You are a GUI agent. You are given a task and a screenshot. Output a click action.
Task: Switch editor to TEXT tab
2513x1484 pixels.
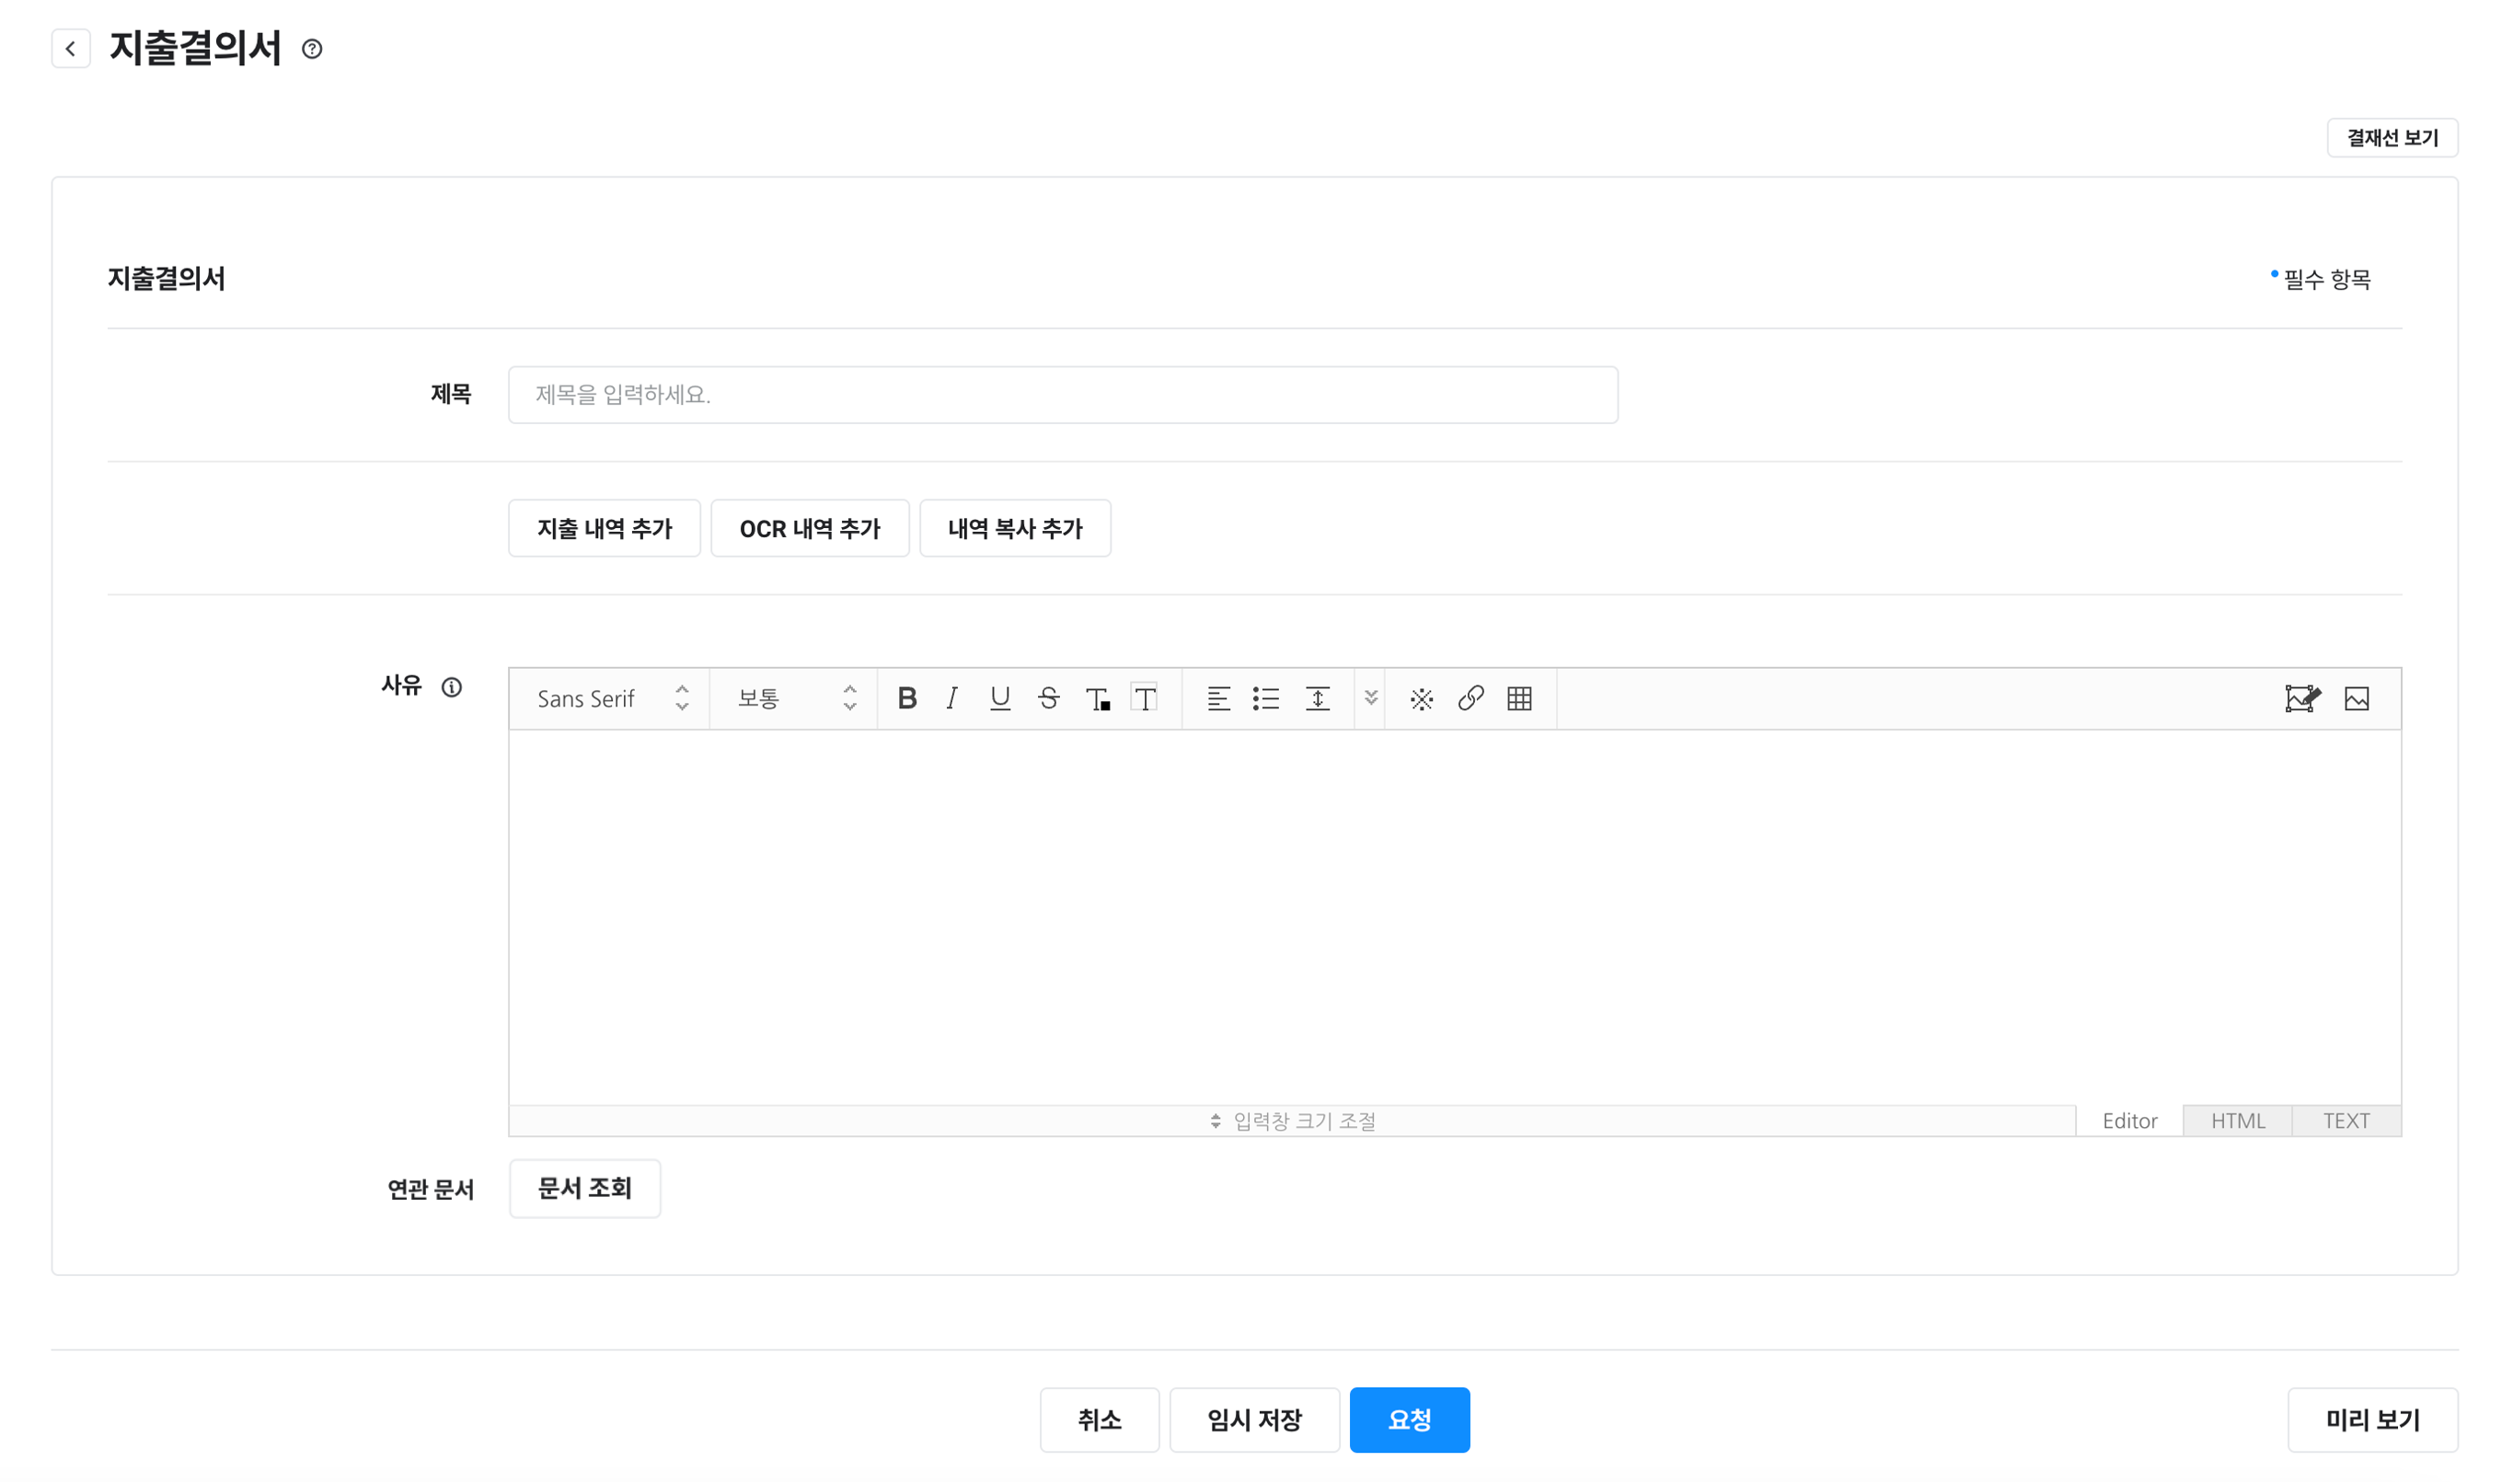pyautogui.click(x=2345, y=1120)
